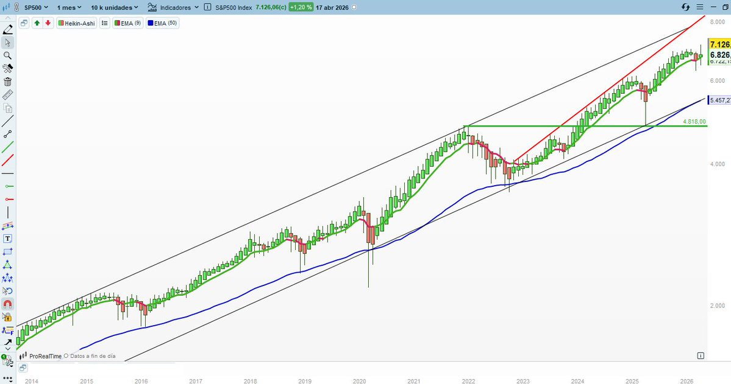Click the red down arrow button
The image size is (731, 384).
pyautogui.click(x=48, y=23)
